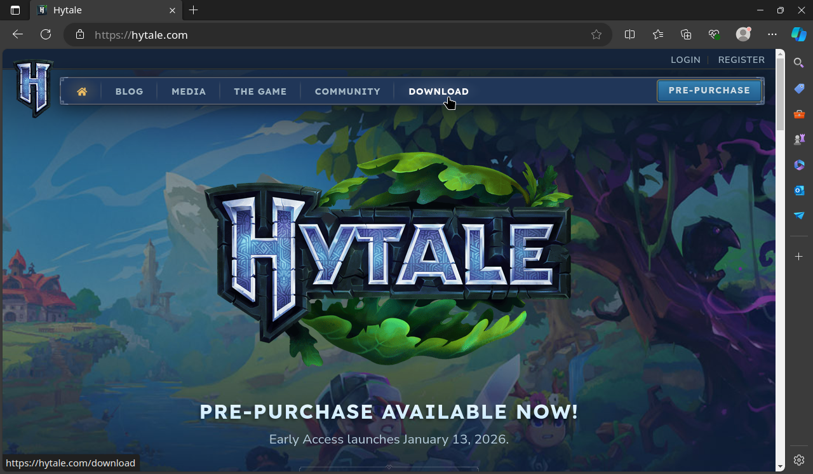
Task: Open the favorites list dropdown
Action: tap(657, 35)
